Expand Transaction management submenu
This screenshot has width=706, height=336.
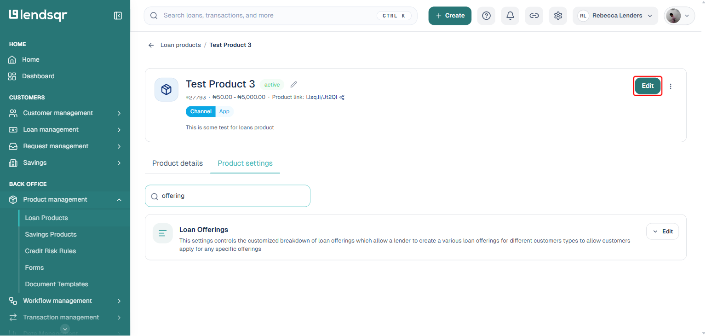click(119, 318)
